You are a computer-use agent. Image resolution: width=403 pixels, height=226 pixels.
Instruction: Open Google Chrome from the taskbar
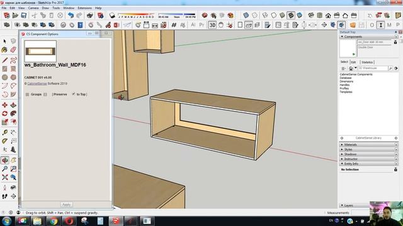click(53, 221)
